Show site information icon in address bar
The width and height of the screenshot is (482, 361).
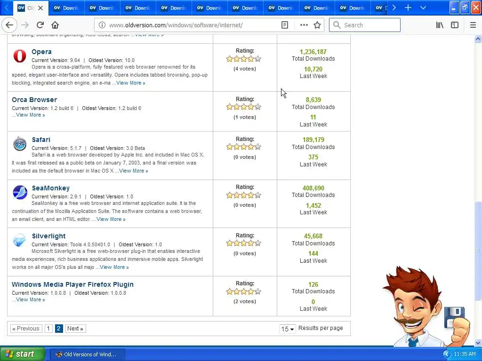coord(102,25)
